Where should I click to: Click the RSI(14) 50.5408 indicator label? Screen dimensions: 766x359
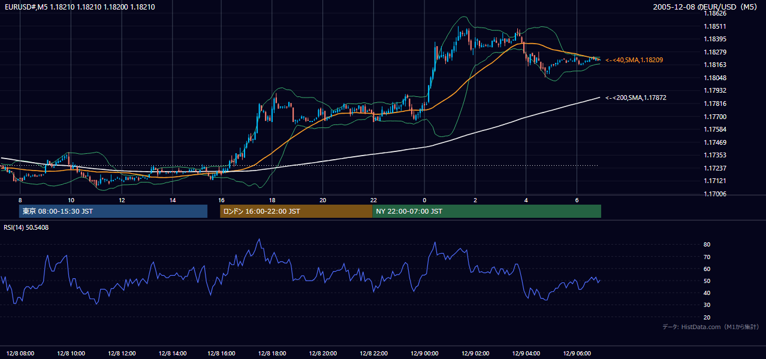26,227
